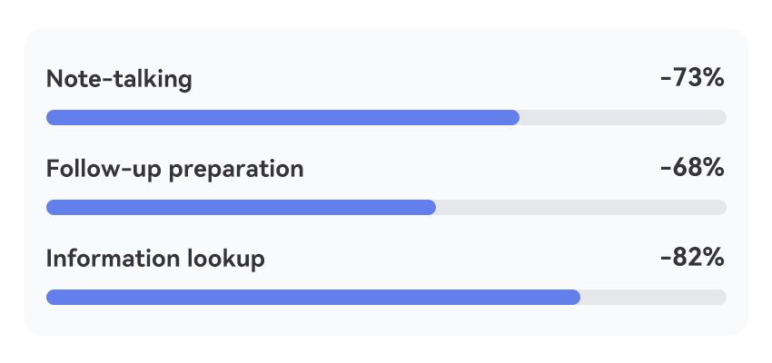The image size is (772, 363).
Task: Click the Information lookup label
Action: 155,260
